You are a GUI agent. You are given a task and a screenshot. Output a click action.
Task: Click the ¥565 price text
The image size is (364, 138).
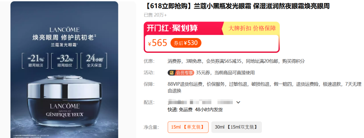tap(158, 43)
